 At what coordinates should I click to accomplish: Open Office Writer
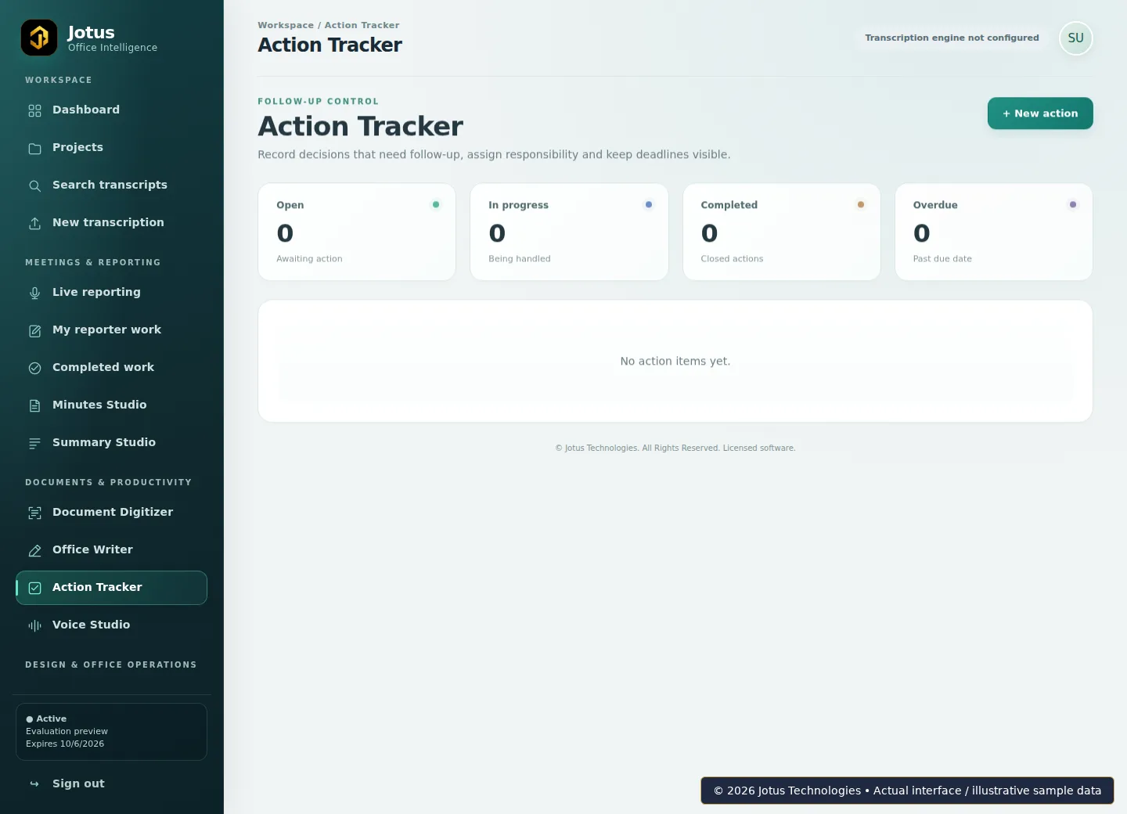click(x=111, y=550)
